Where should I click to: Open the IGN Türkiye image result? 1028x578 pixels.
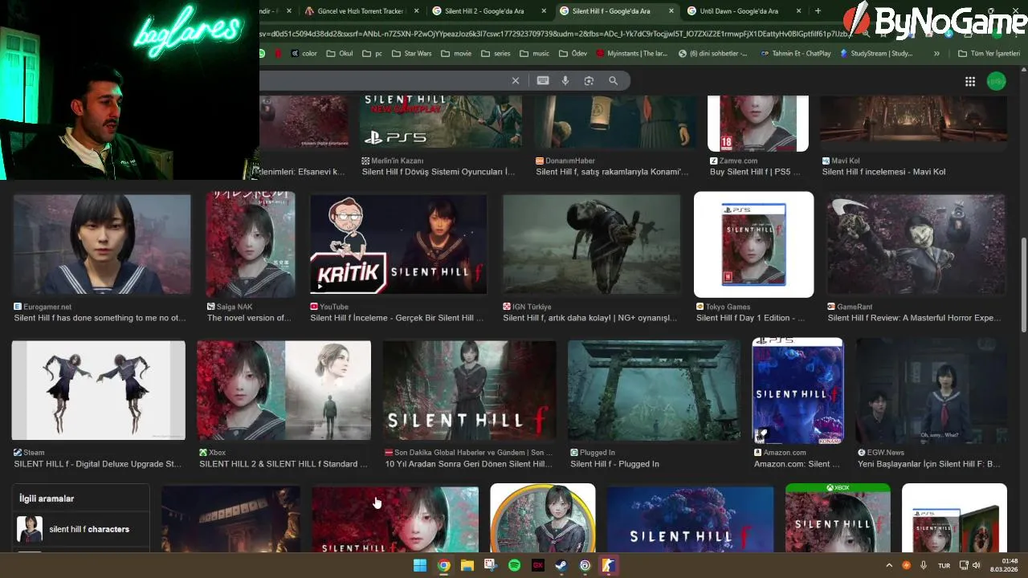[x=591, y=245]
